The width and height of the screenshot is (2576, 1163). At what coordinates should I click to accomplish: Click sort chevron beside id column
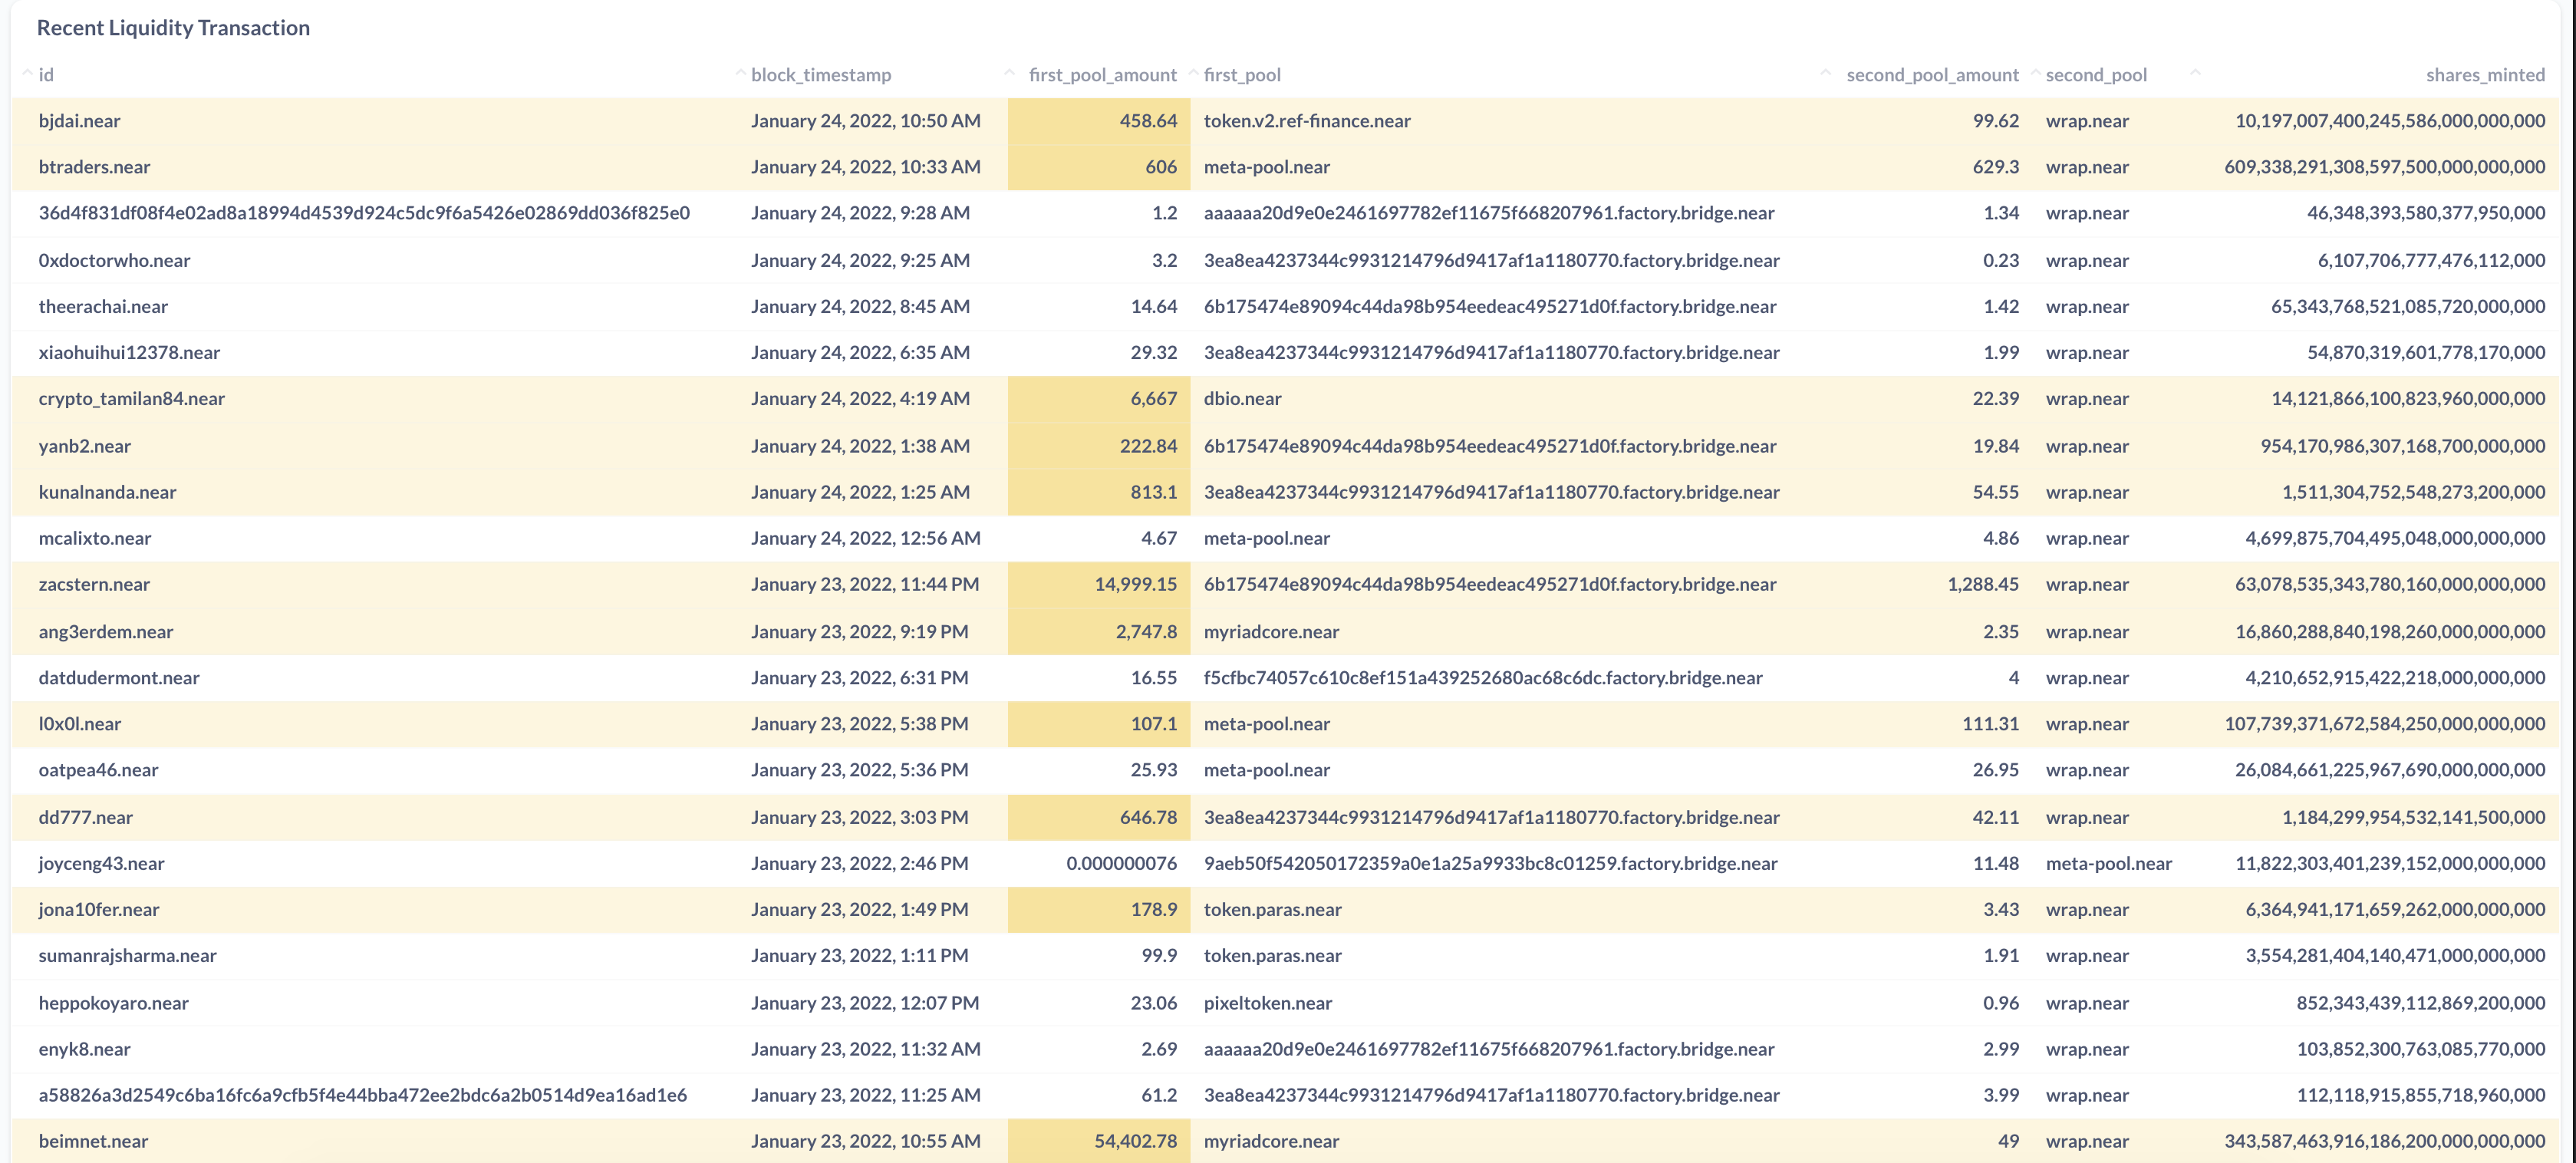27,74
